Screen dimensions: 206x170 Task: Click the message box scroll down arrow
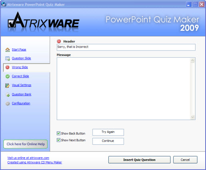(192, 117)
